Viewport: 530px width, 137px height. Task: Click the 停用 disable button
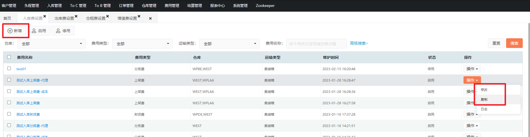pyautogui.click(x=63, y=31)
